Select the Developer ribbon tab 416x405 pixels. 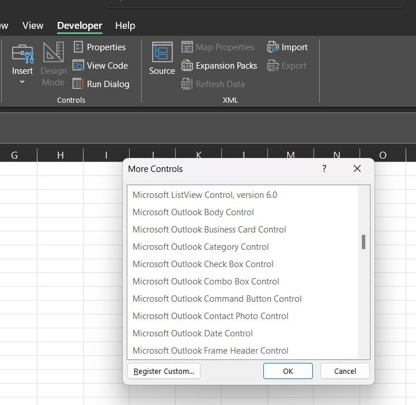(x=80, y=25)
